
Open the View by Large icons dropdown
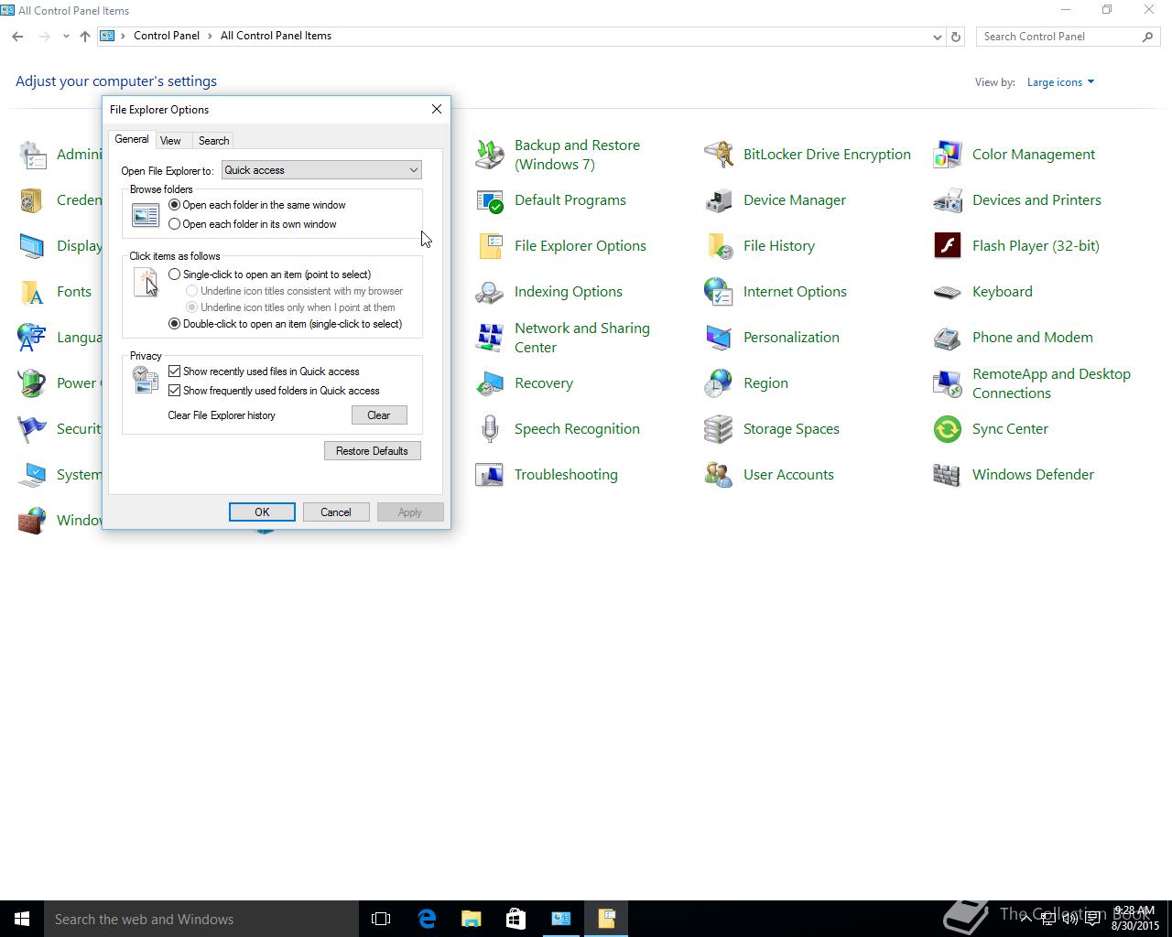pyautogui.click(x=1060, y=82)
